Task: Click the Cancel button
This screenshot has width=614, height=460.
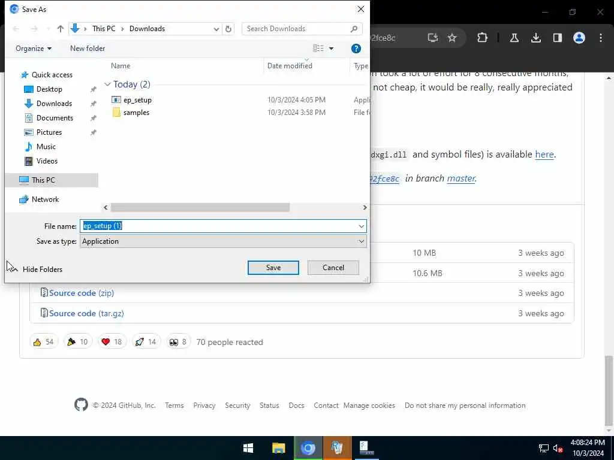Action: tap(333, 268)
